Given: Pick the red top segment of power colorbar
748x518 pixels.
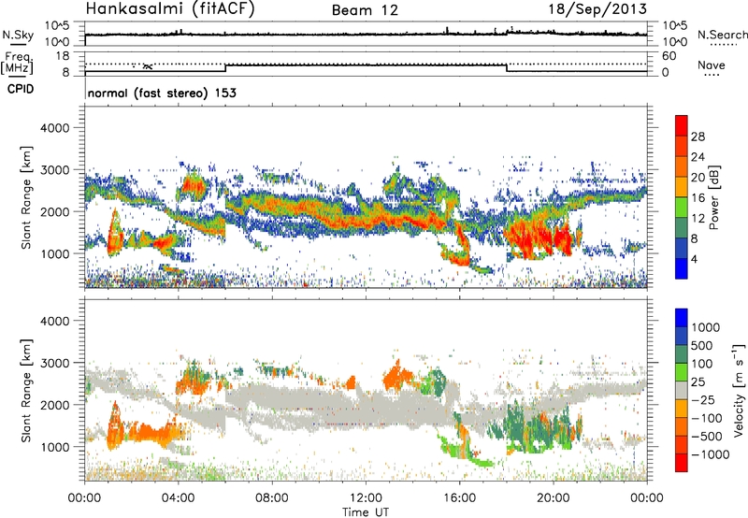Looking at the screenshot, I should pyautogui.click(x=682, y=125).
